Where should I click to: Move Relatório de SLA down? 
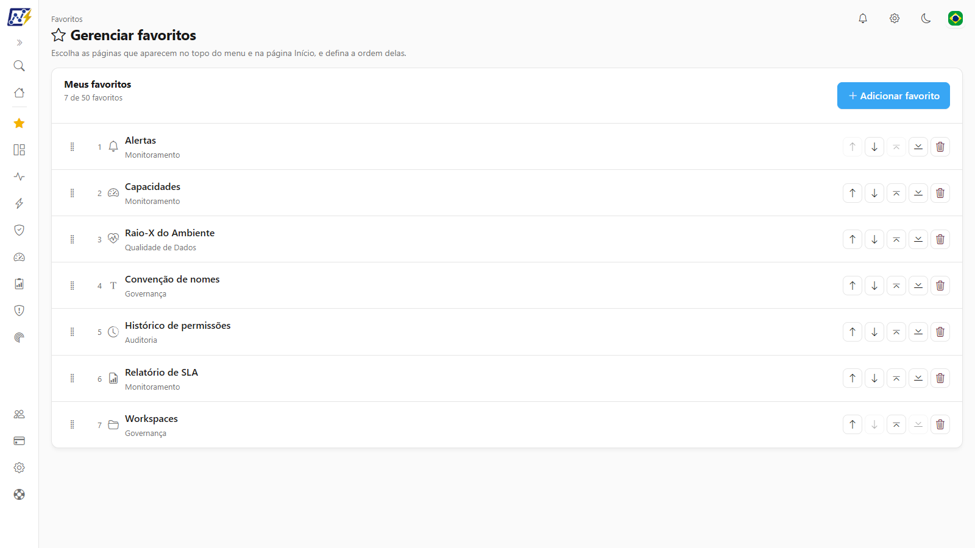874,378
